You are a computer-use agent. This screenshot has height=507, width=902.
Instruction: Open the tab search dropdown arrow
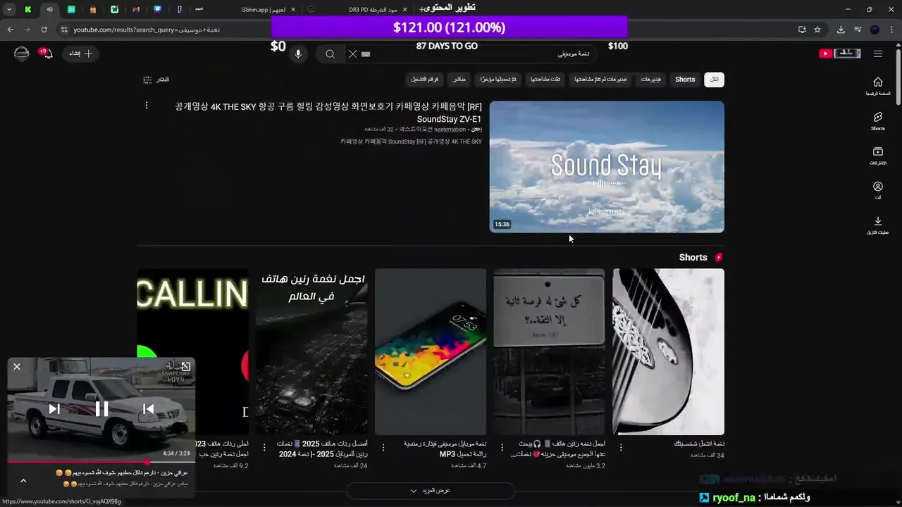pos(9,10)
